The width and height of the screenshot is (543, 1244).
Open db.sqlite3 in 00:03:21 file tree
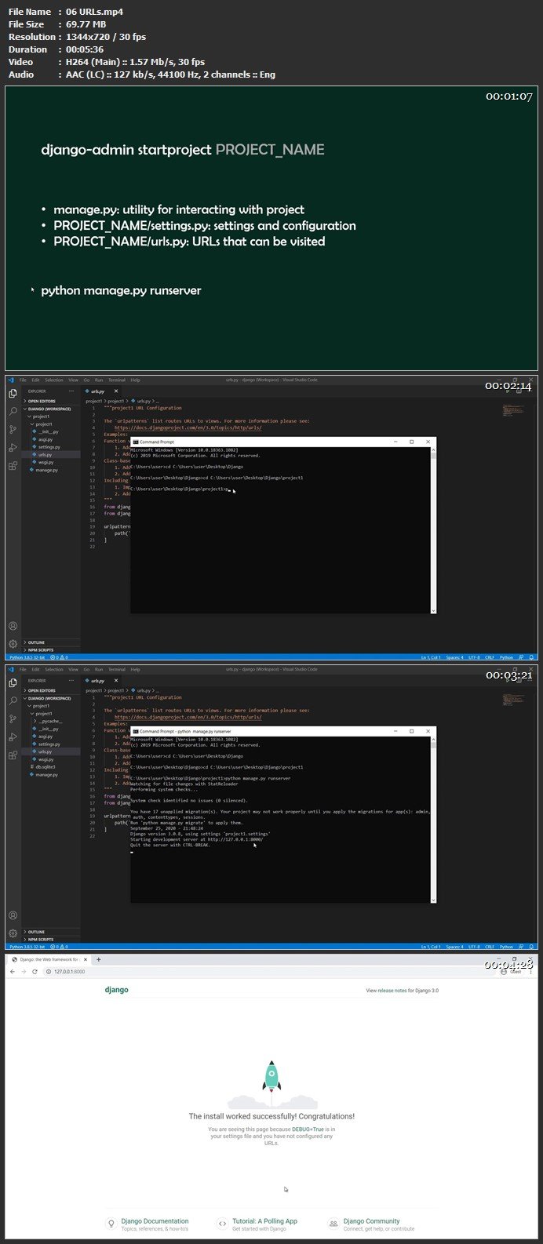click(46, 767)
